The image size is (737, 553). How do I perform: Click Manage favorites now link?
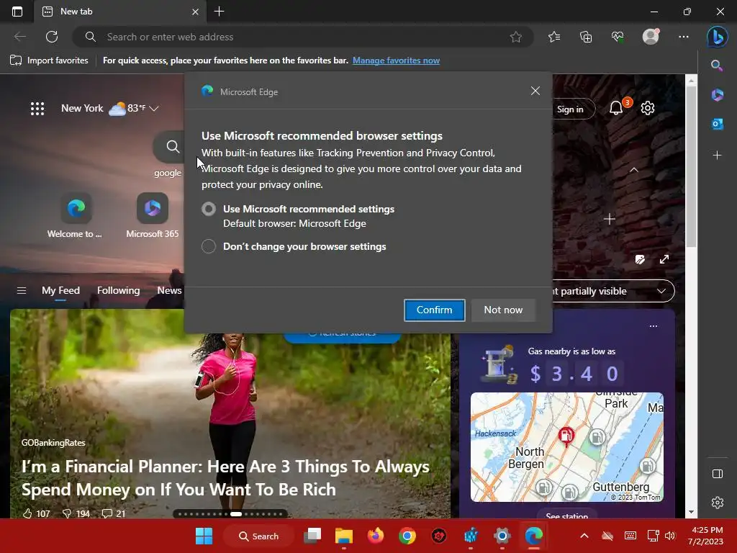coord(396,60)
